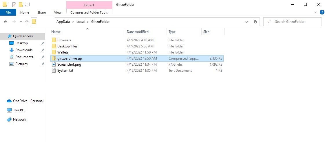
Task: Open the Compressed Folder Tools tab
Action: 89,12
